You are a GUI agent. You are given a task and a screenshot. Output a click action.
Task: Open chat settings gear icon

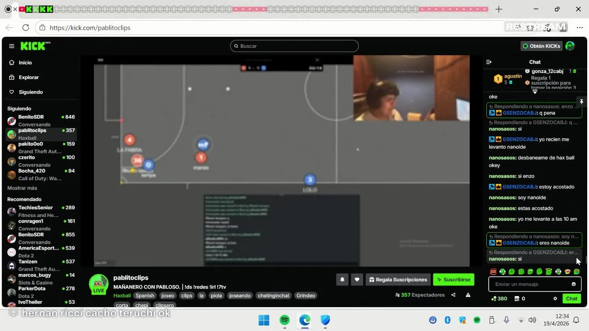[555, 298]
